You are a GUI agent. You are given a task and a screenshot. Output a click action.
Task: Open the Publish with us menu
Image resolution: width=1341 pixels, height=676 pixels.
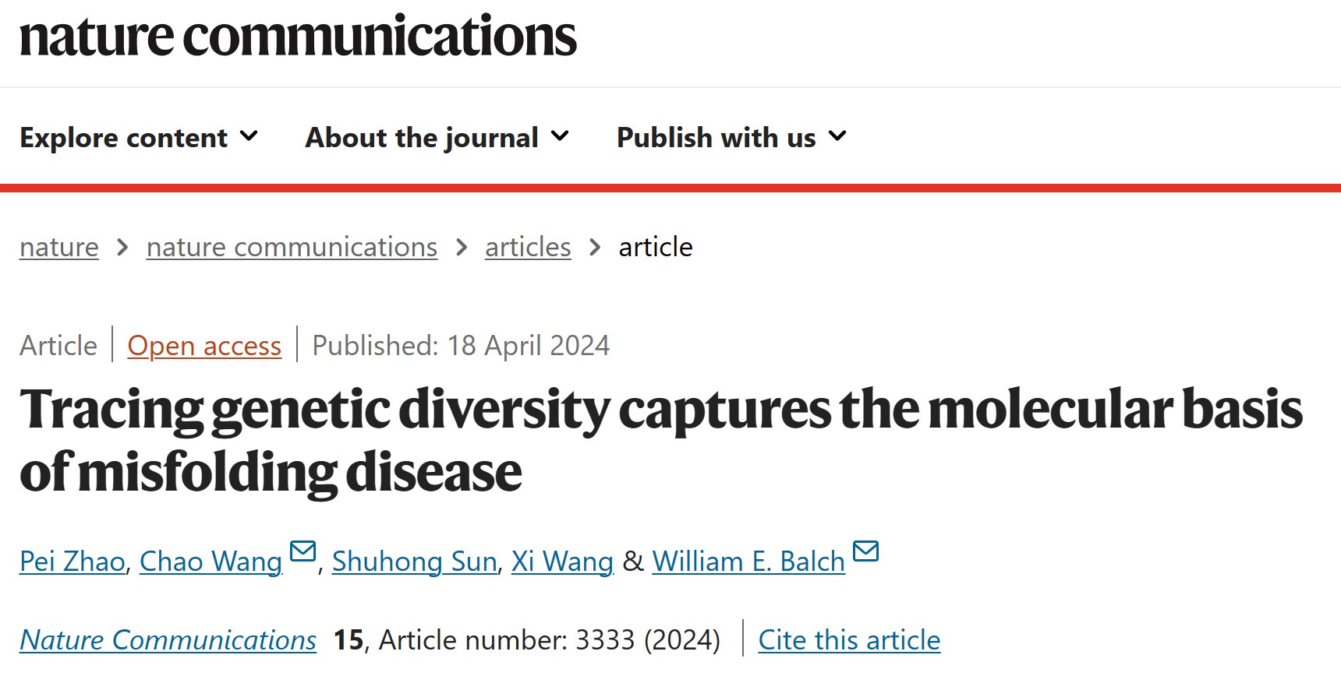(x=716, y=138)
